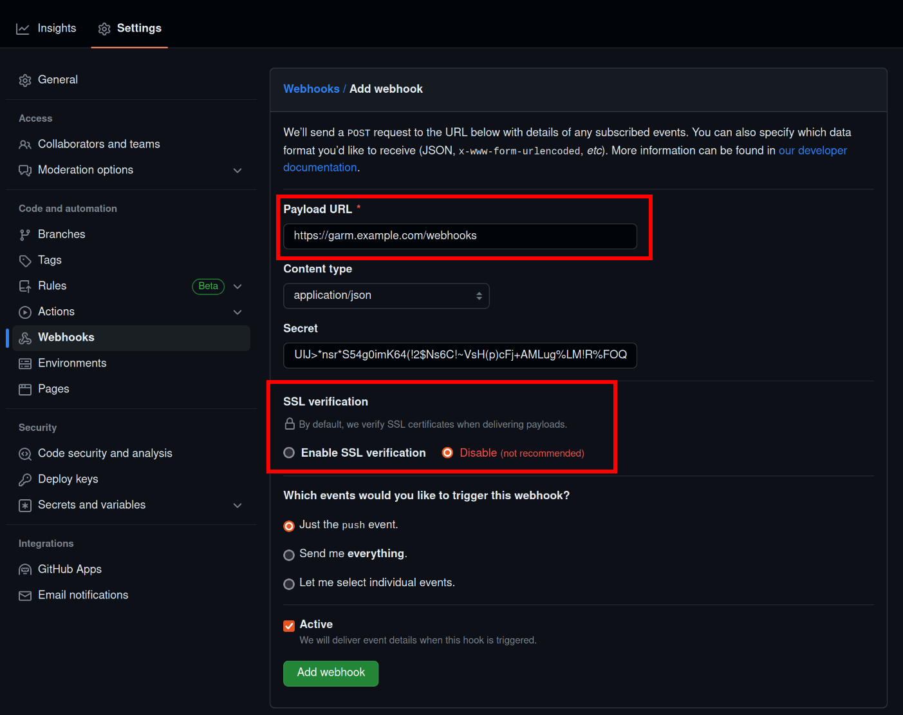Expand the Secrets and variables section
The image size is (903, 715).
tap(237, 506)
